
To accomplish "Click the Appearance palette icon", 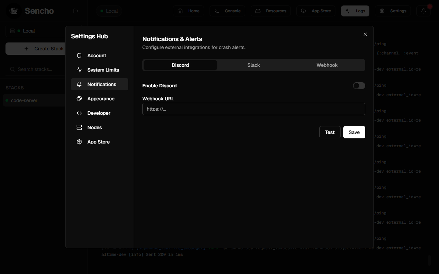I will 79,99.
